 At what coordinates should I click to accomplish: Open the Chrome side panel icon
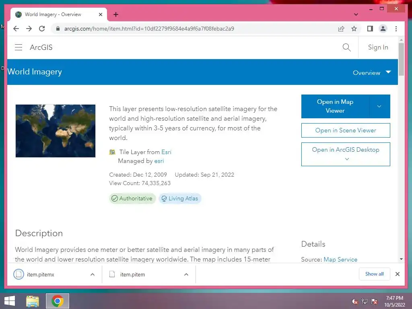(370, 29)
